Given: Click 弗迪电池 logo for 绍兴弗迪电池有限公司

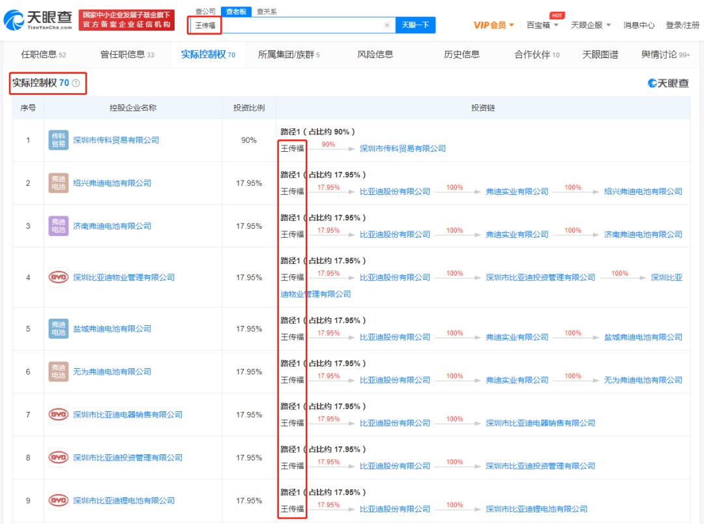Looking at the screenshot, I should coord(59,183).
